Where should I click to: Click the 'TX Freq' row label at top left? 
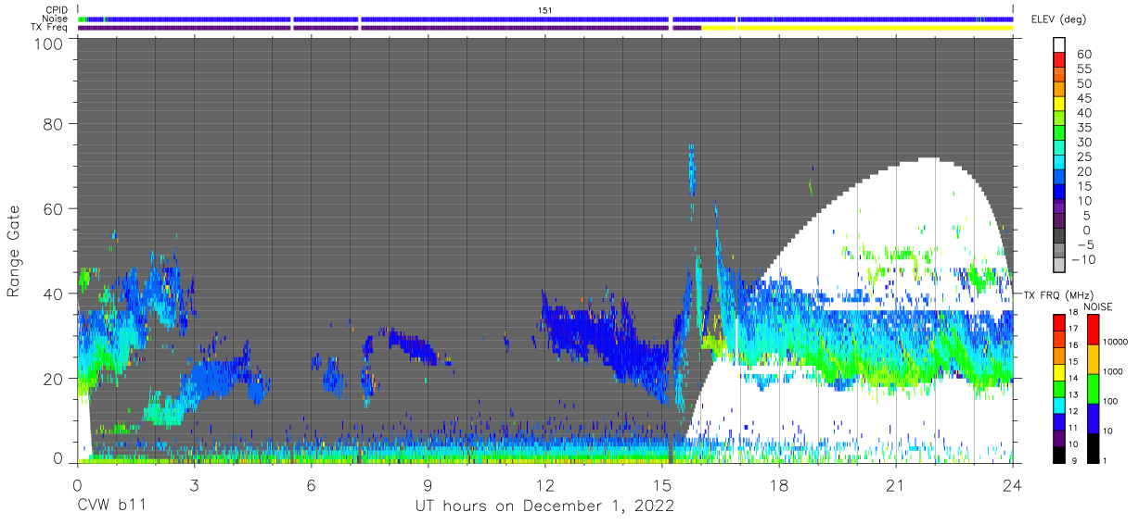tap(49, 28)
